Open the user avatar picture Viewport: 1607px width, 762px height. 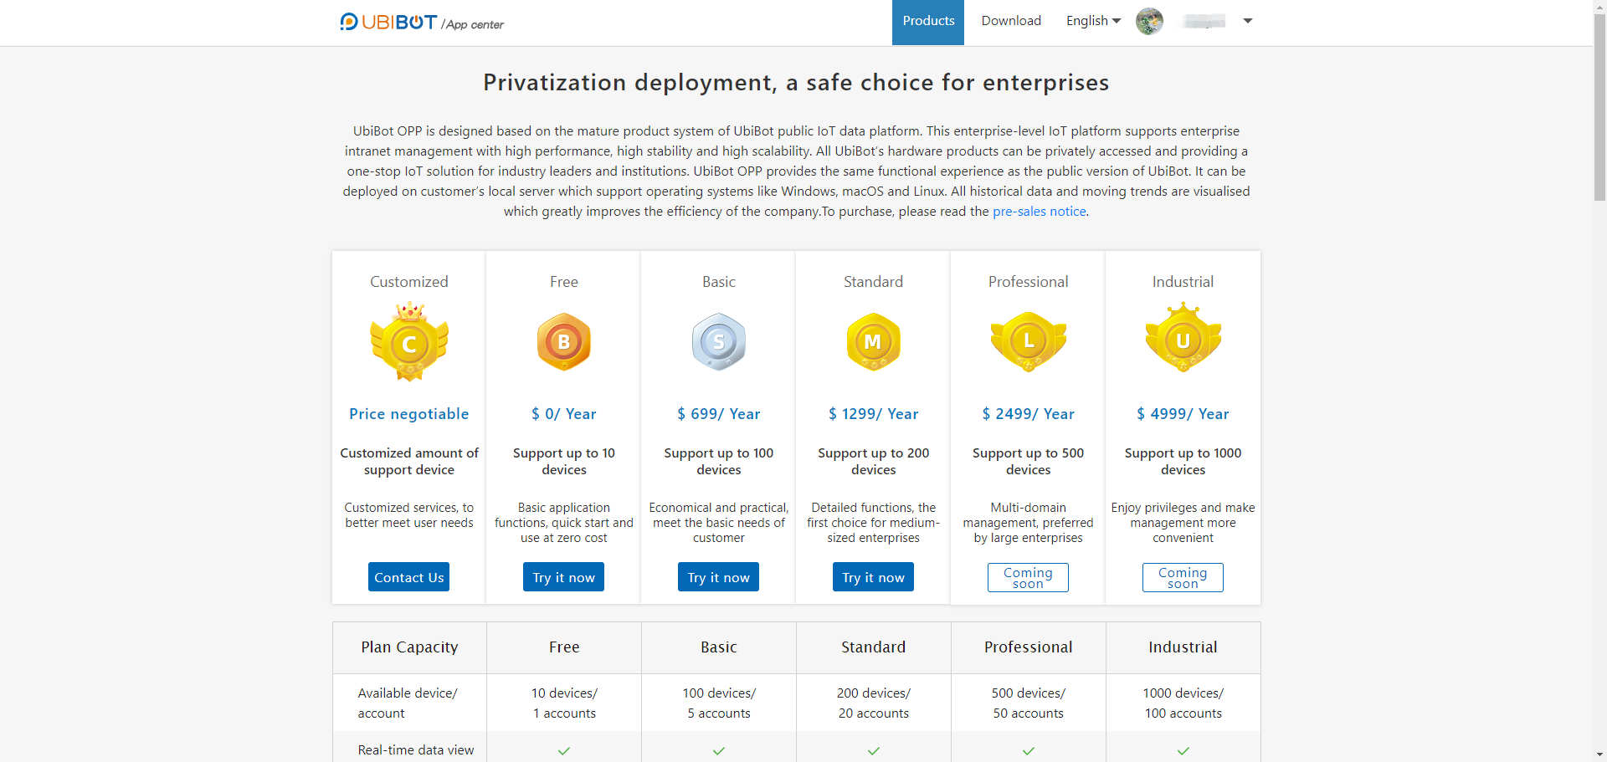pos(1149,21)
